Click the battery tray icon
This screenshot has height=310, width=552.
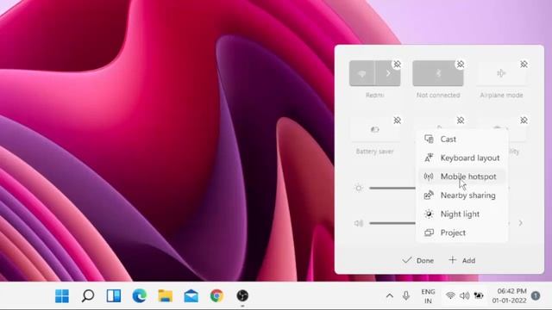click(479, 295)
